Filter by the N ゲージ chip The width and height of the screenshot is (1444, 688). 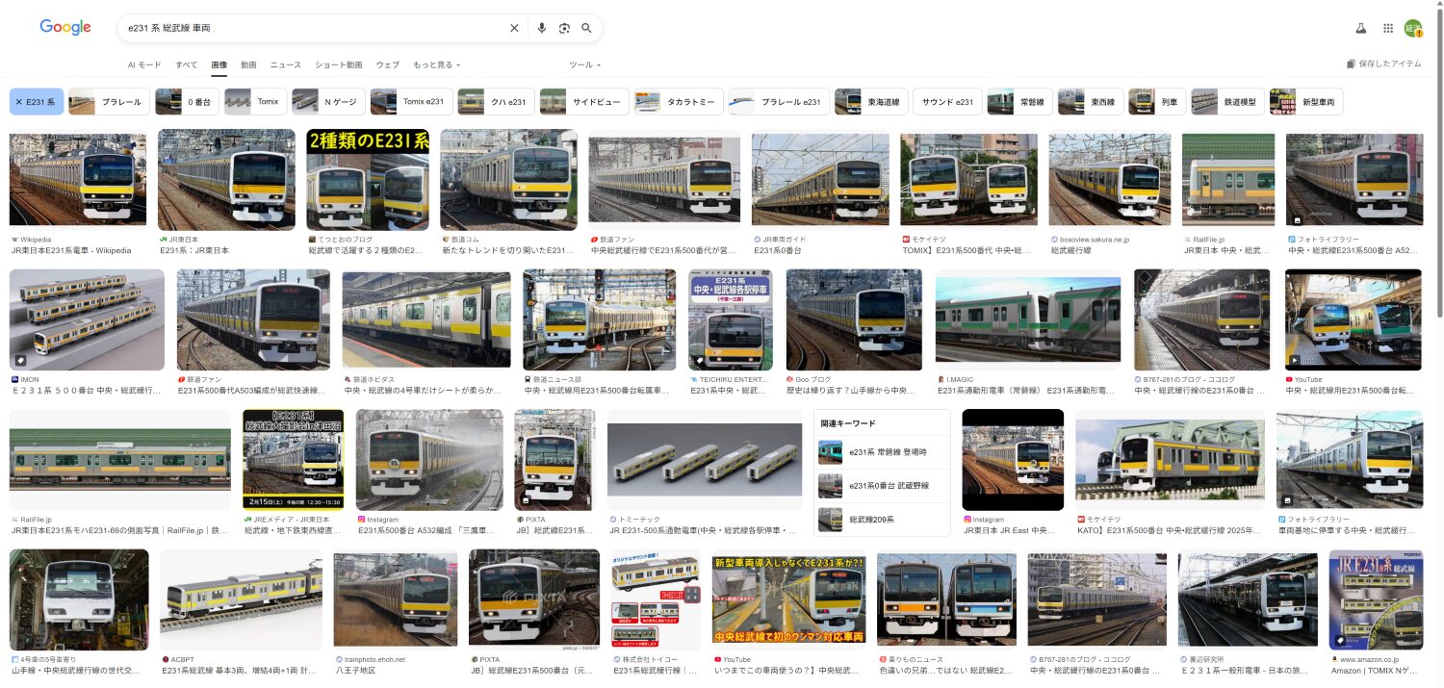point(328,101)
